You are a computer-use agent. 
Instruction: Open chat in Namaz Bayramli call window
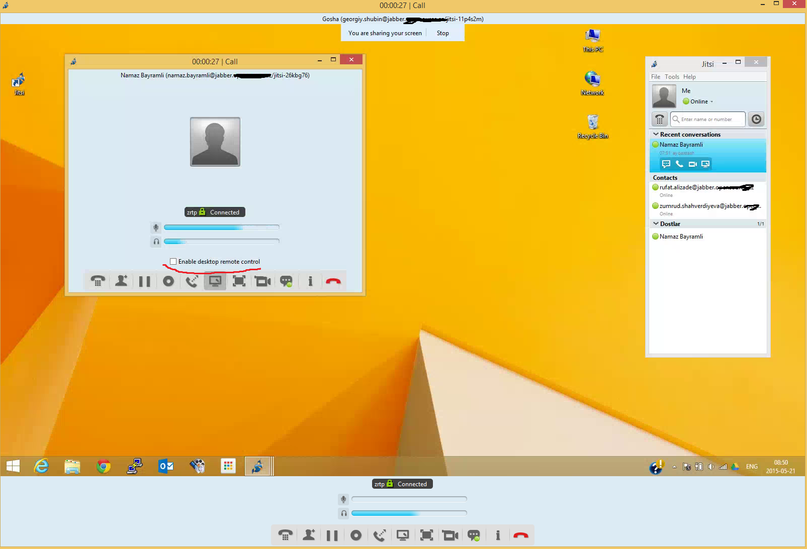(286, 281)
